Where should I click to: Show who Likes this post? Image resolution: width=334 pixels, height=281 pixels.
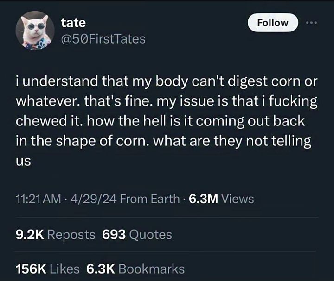pos(64,269)
